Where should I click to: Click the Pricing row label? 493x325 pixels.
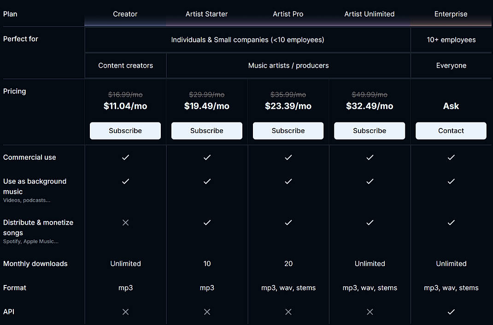click(x=14, y=91)
